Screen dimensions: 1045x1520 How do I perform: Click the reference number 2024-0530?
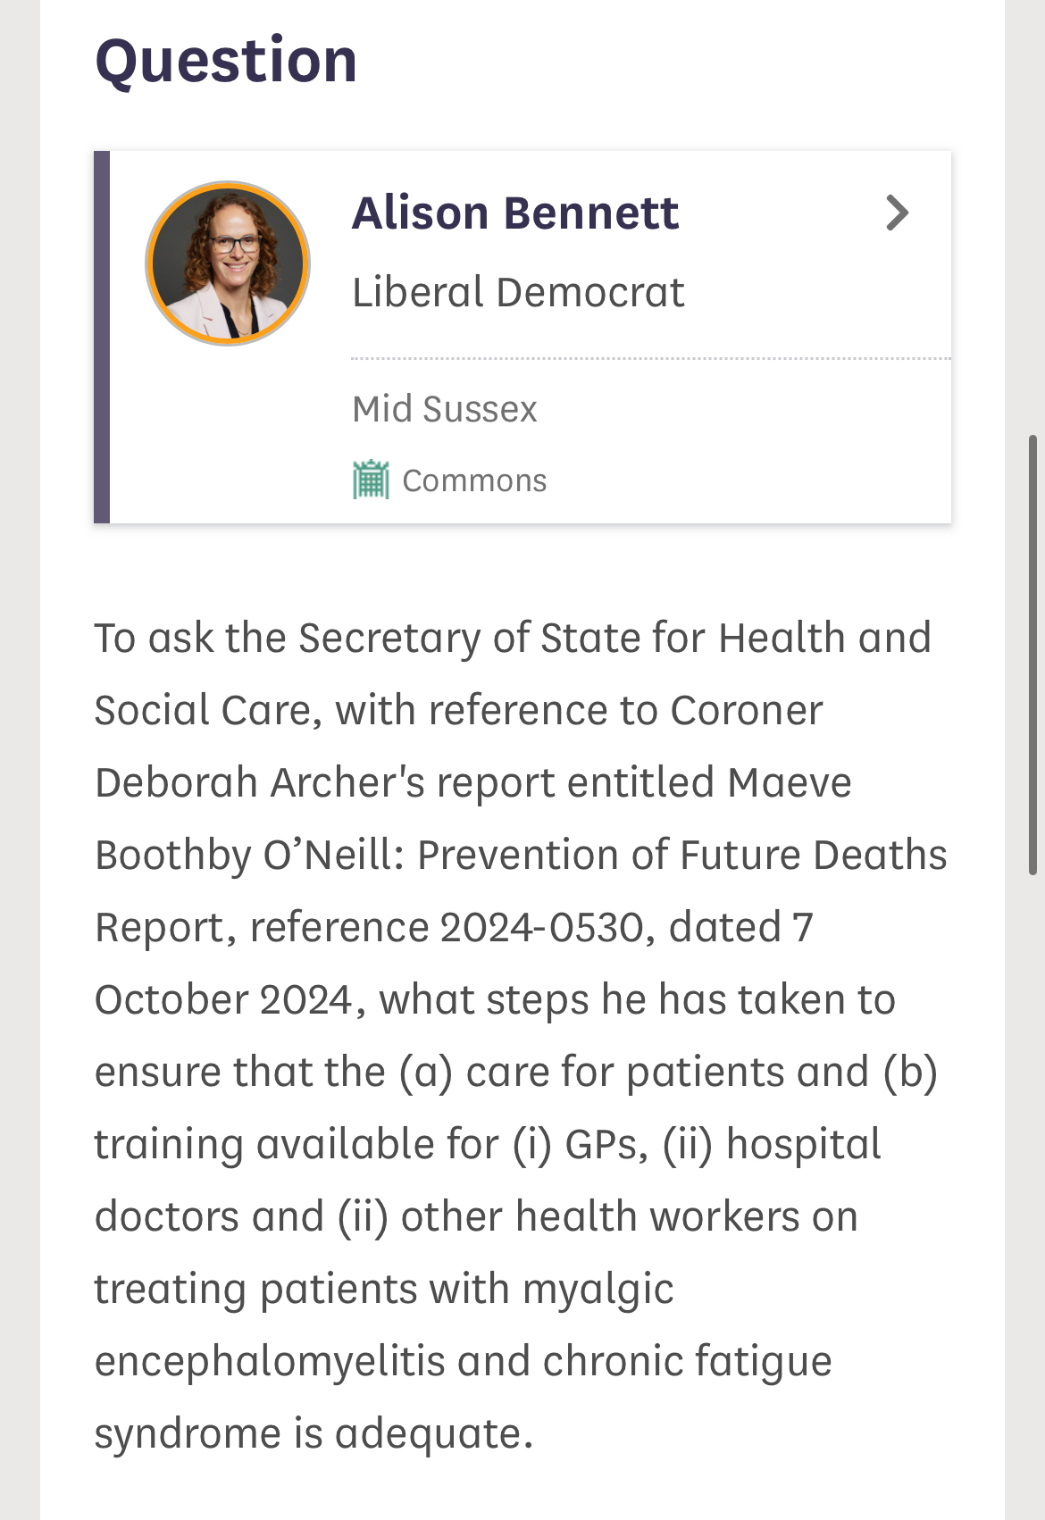[x=542, y=928]
